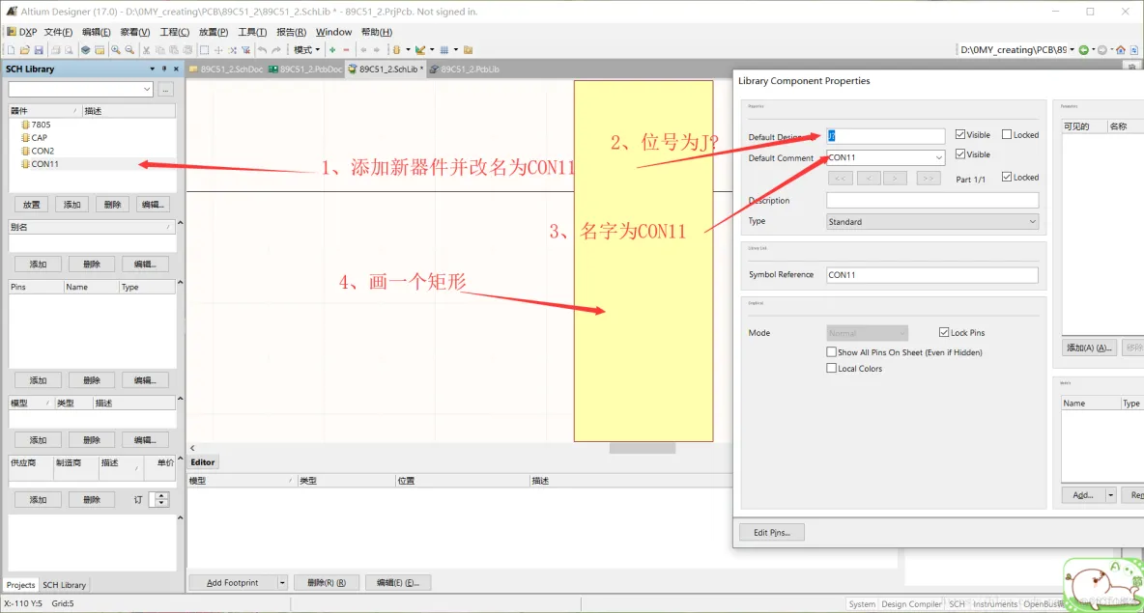Click the Add Footprint button
Image resolution: width=1144 pixels, height=613 pixels.
[x=233, y=582]
